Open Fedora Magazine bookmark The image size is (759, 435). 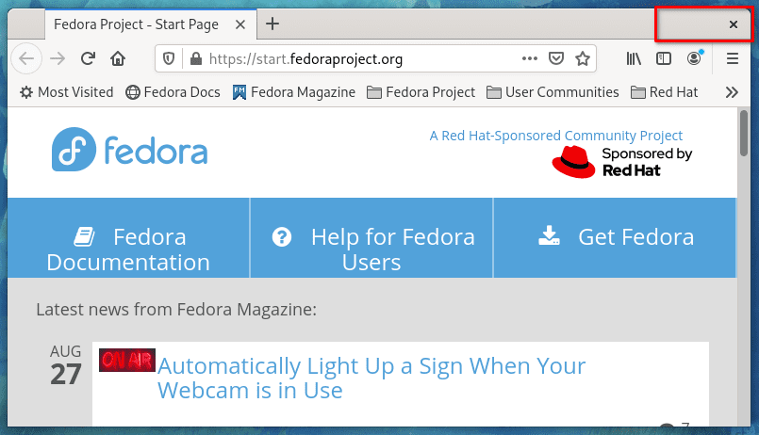pyautogui.click(x=294, y=92)
